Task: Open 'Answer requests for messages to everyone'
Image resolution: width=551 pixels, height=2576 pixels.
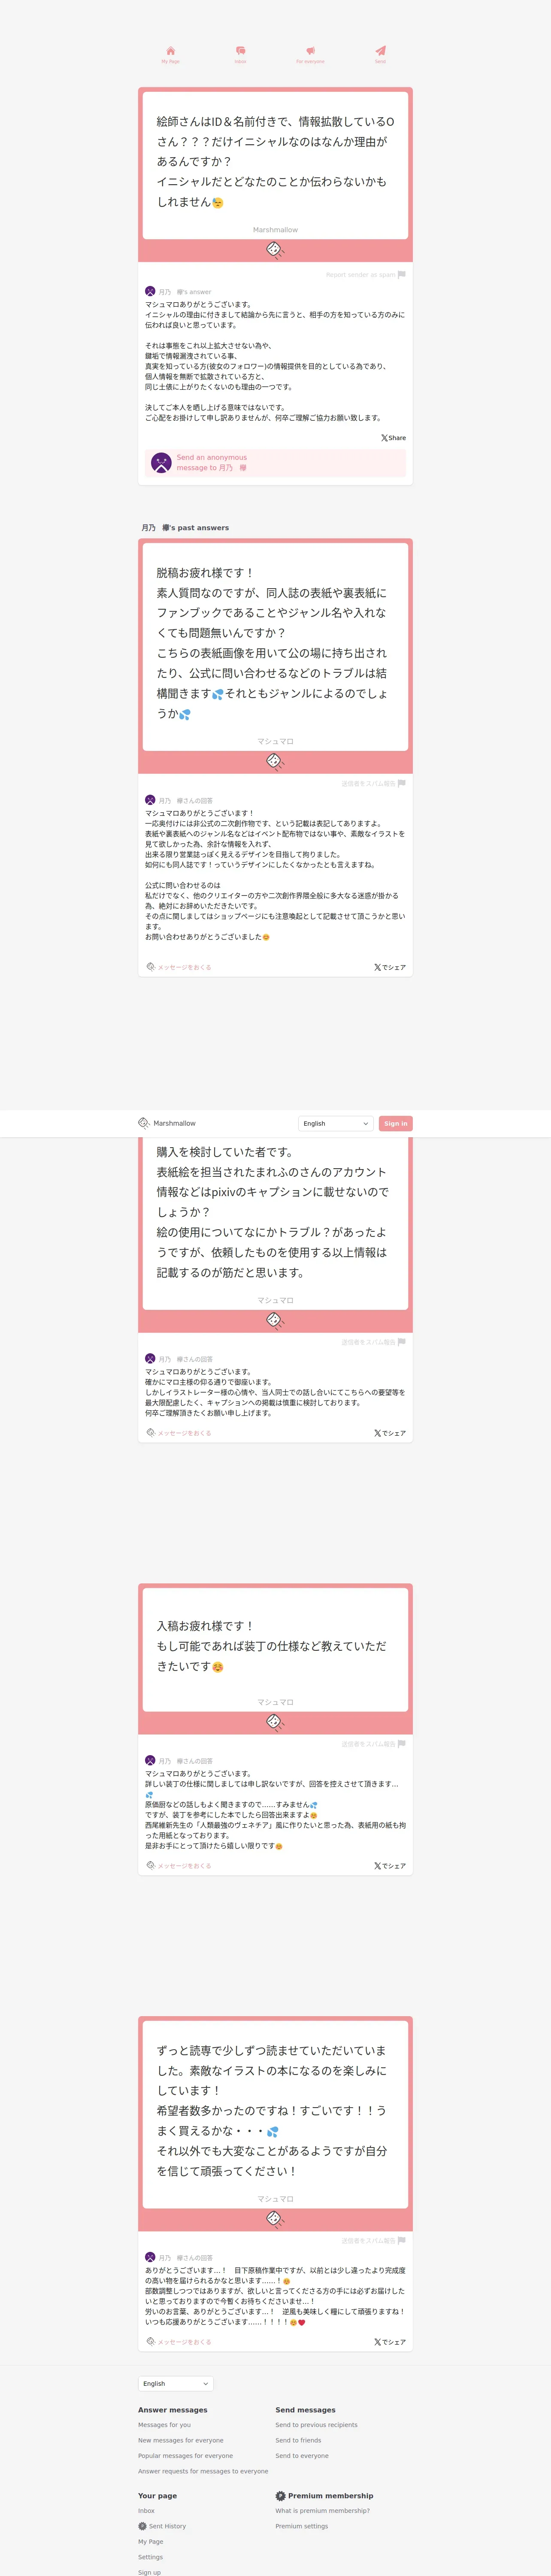Action: click(x=203, y=2471)
